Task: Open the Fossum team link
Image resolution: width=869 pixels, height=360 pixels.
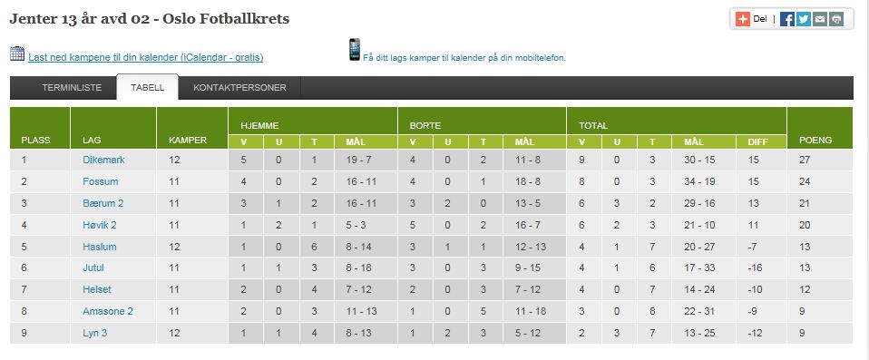Action: (101, 181)
